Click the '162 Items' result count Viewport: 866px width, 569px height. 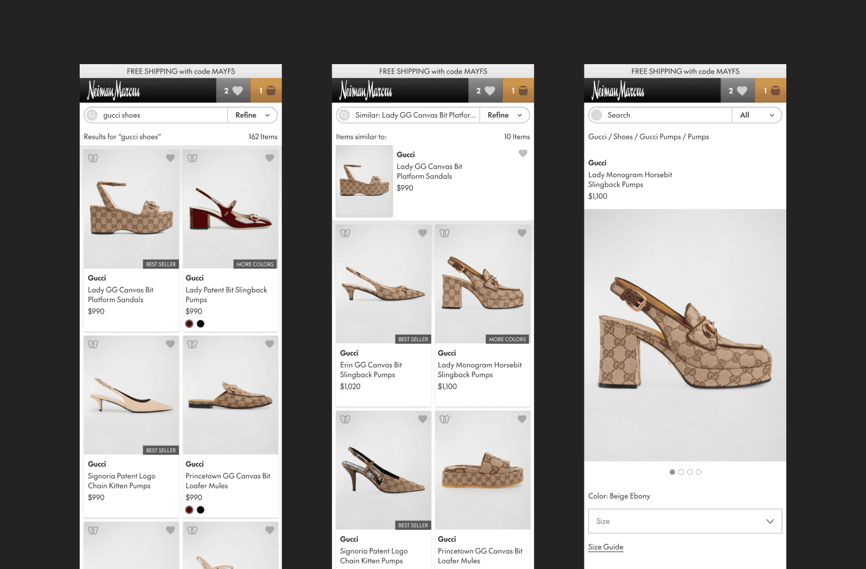[x=263, y=137]
